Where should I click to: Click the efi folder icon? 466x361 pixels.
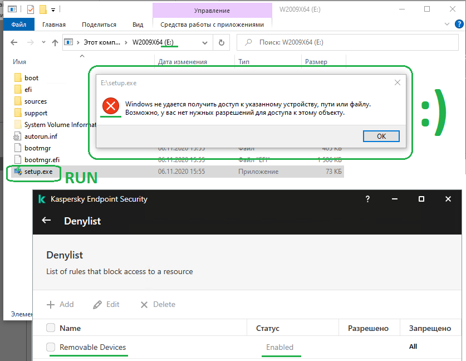18,89
